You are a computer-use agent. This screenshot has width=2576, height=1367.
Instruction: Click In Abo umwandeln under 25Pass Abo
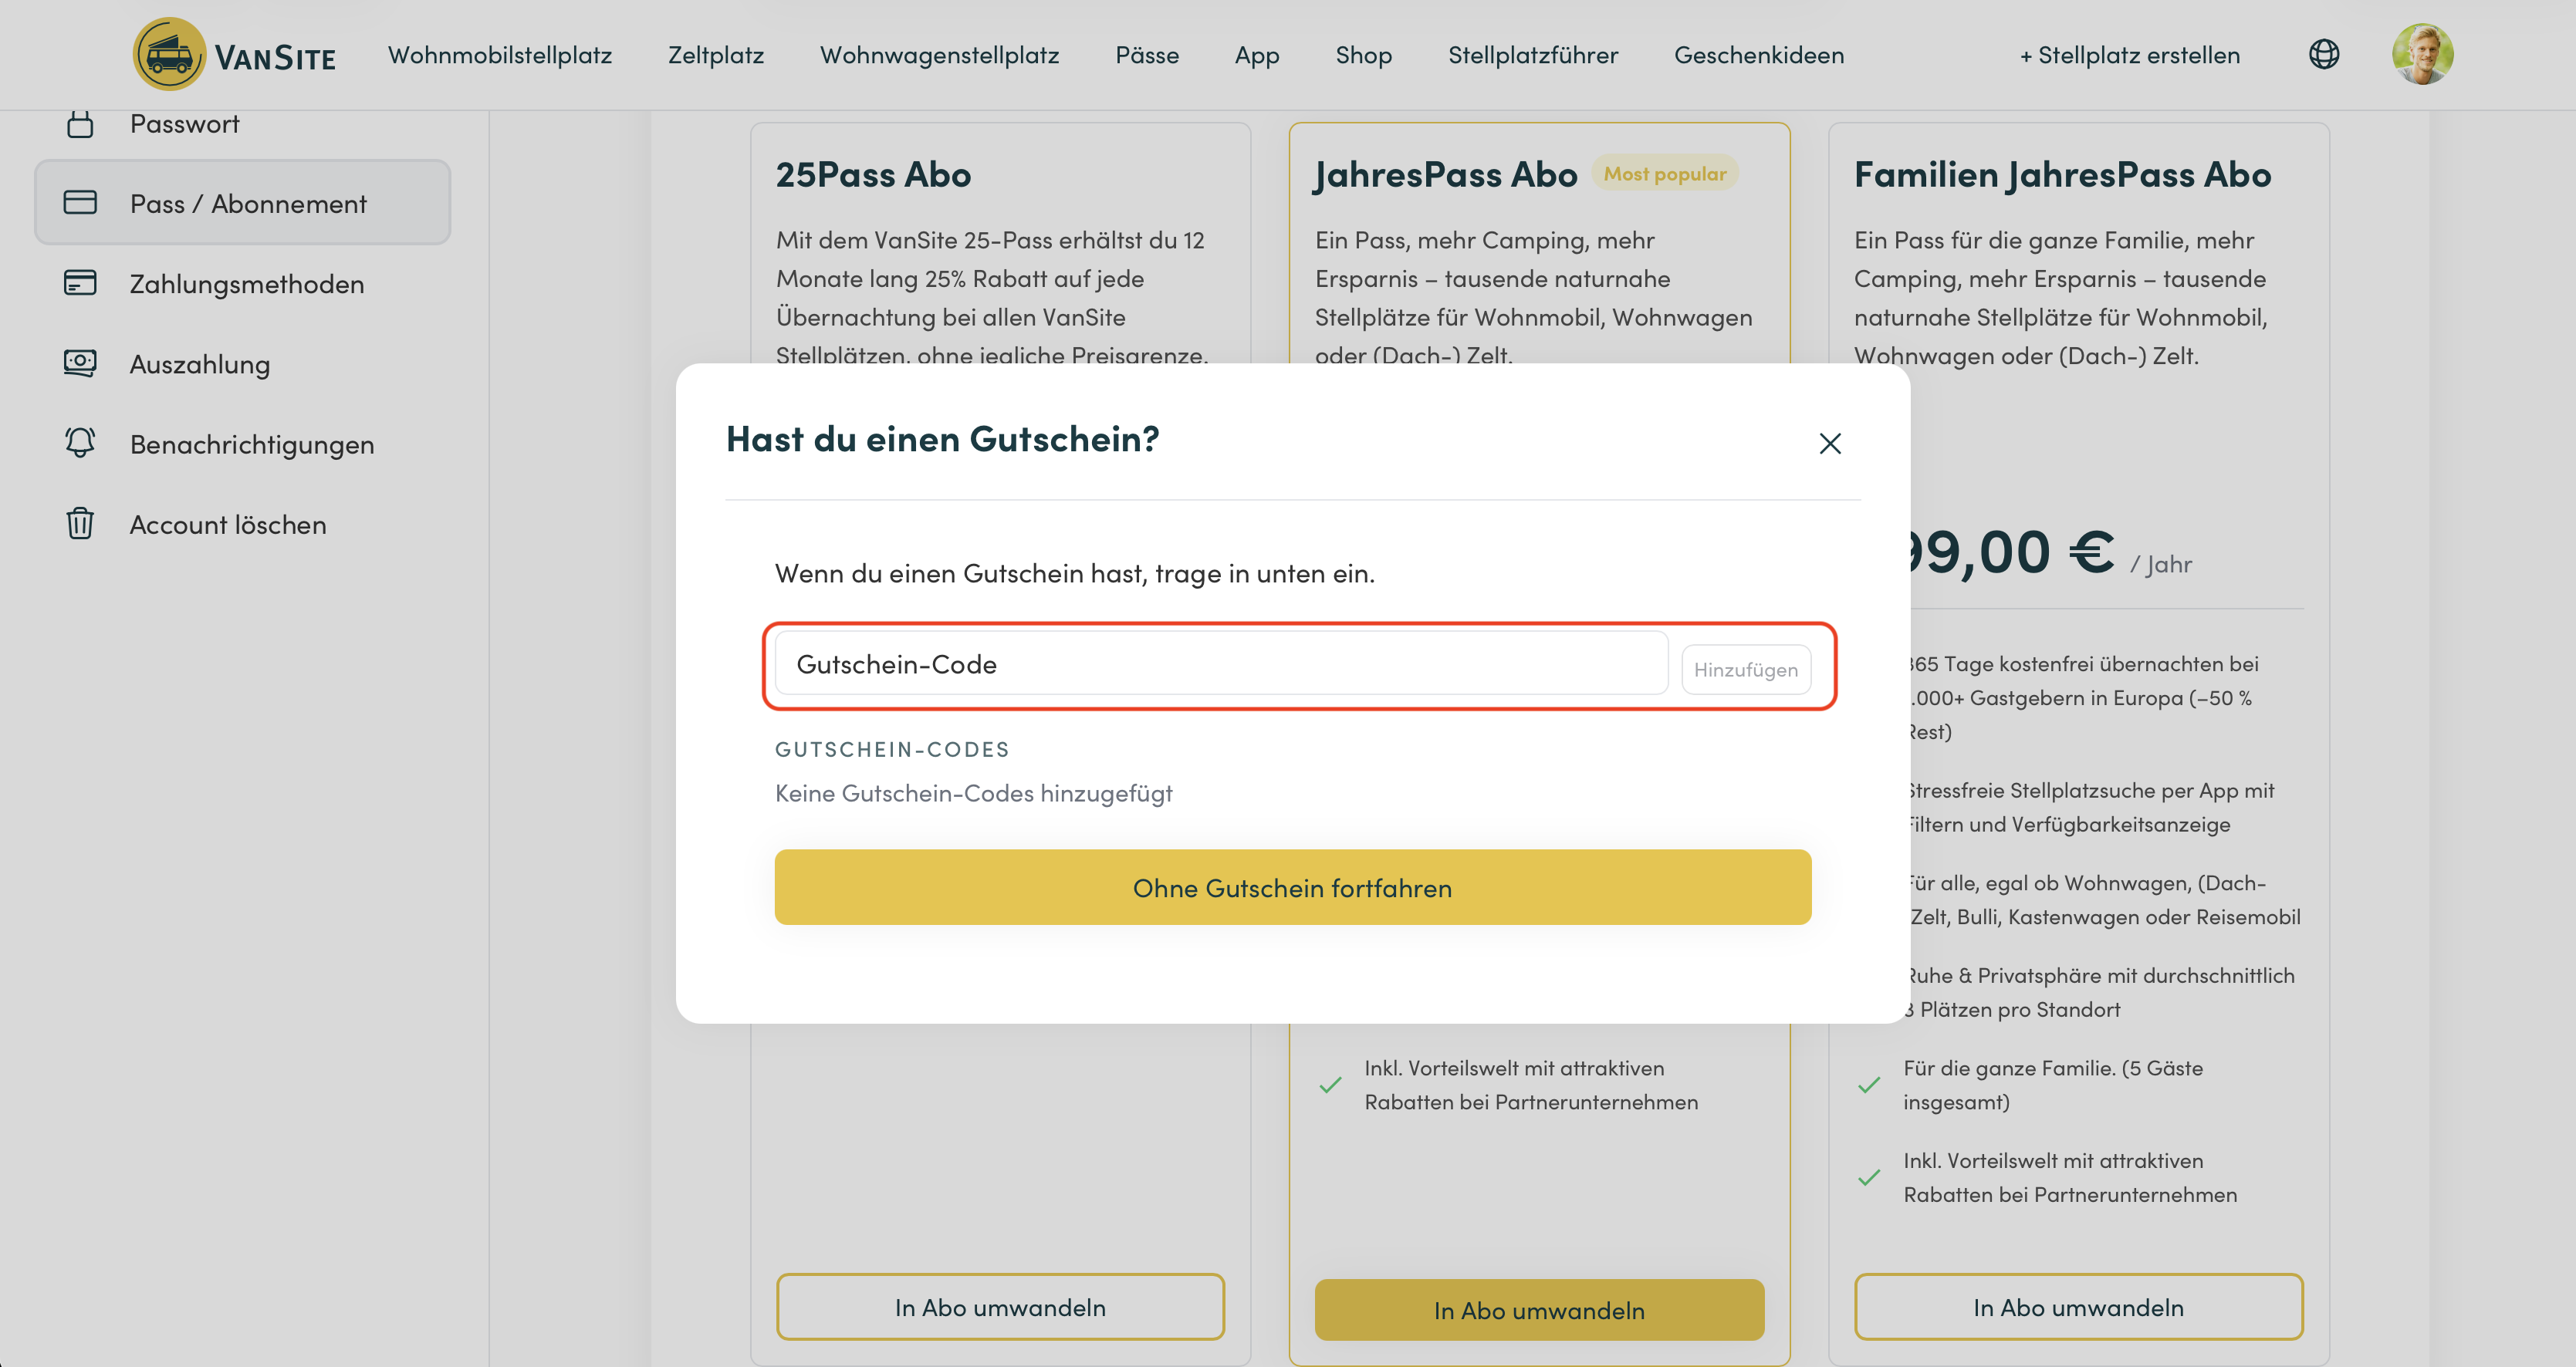click(x=1000, y=1307)
